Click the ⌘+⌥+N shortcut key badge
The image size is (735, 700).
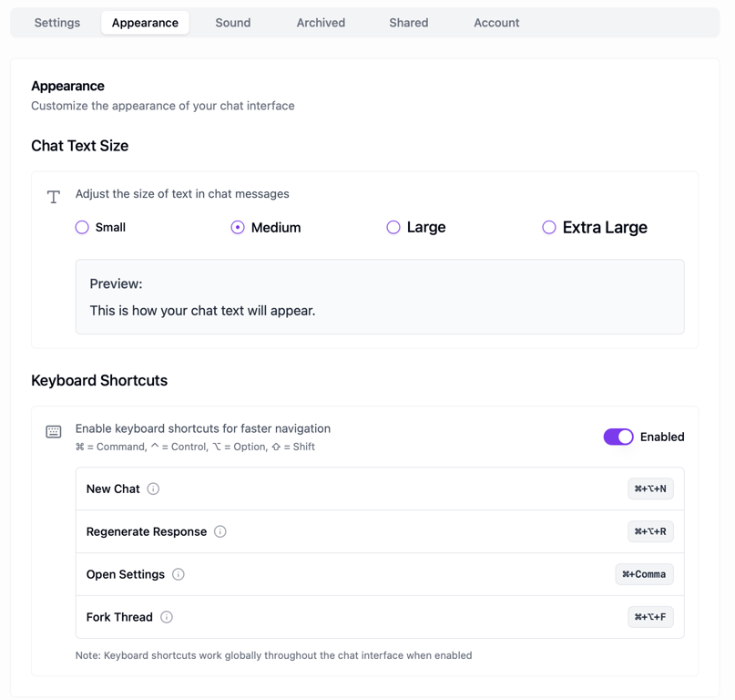point(650,489)
